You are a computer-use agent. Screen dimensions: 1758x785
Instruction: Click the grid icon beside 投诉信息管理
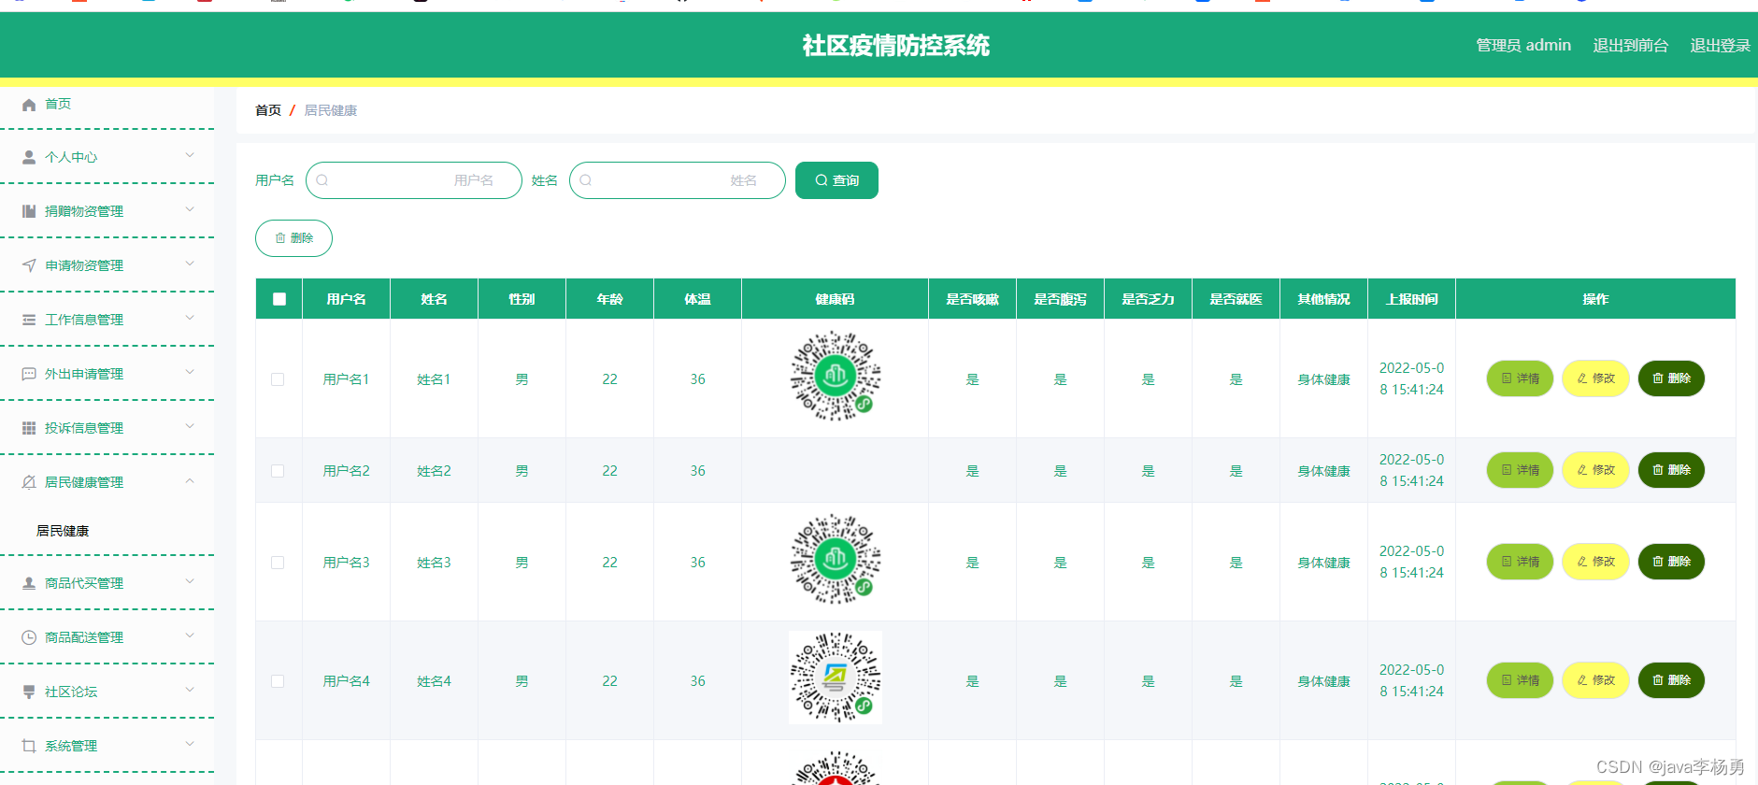[29, 428]
